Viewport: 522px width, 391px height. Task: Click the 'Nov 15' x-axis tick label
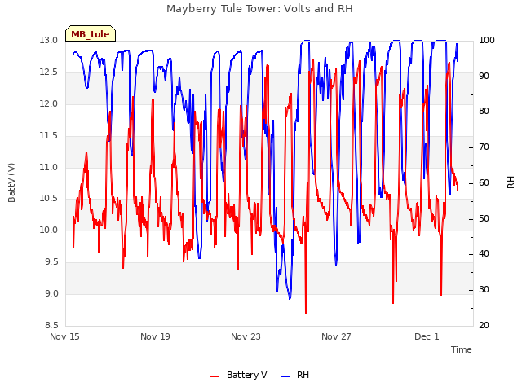tap(64, 336)
